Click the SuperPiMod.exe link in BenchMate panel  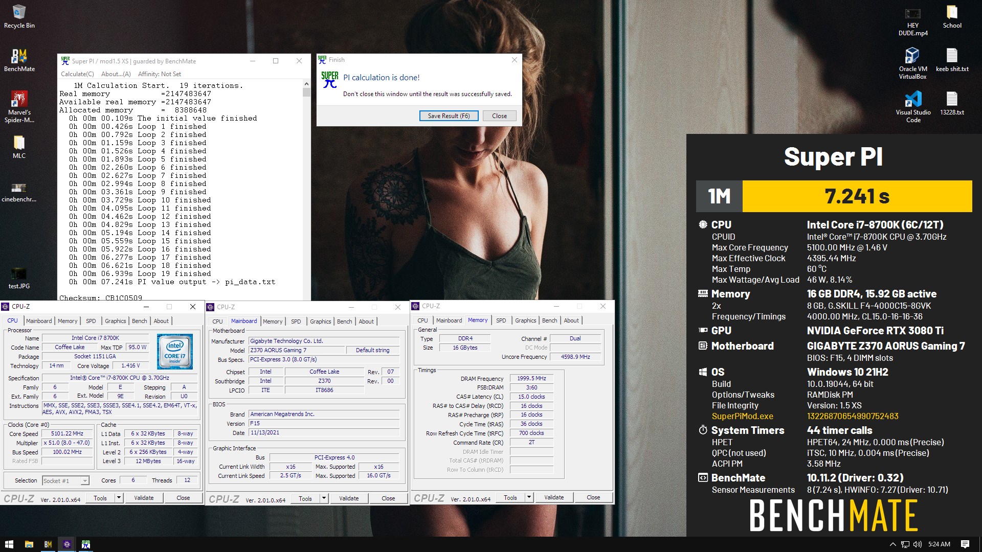pyautogui.click(x=742, y=416)
